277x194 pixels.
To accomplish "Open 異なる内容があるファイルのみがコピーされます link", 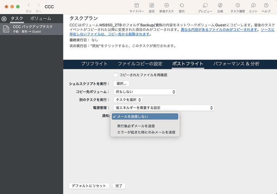I will tap(219, 29).
